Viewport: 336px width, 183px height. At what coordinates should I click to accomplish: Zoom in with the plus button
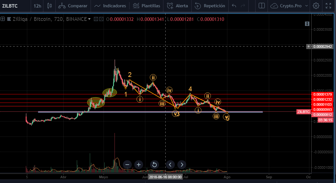point(139,165)
